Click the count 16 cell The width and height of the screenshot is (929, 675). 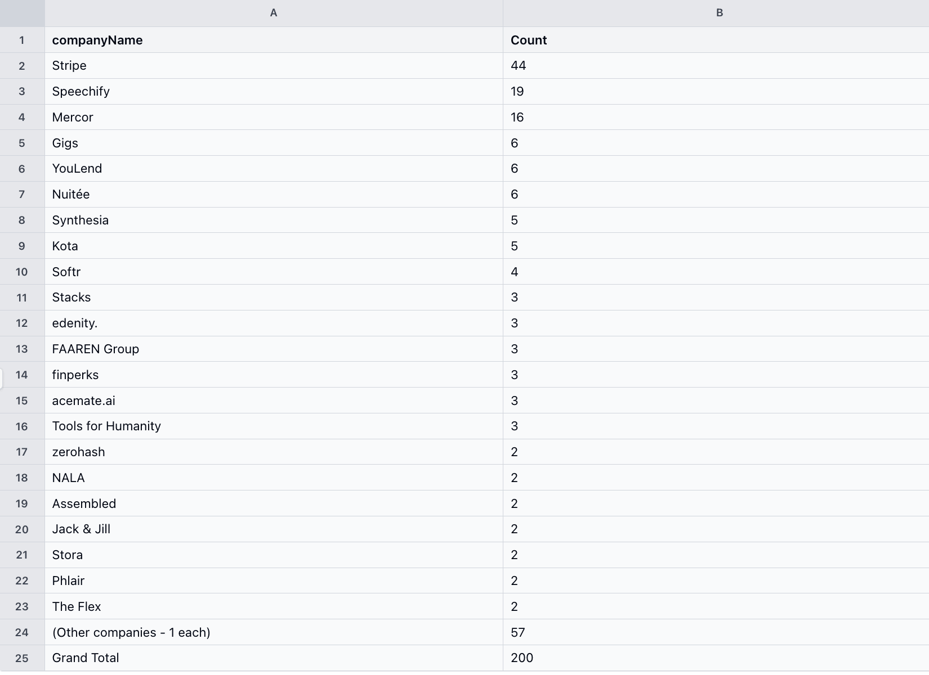click(x=716, y=117)
